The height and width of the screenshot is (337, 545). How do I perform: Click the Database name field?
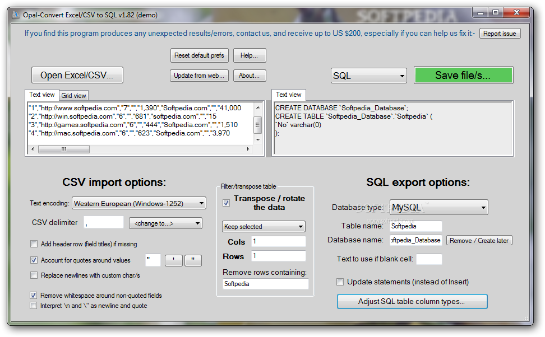pos(415,240)
